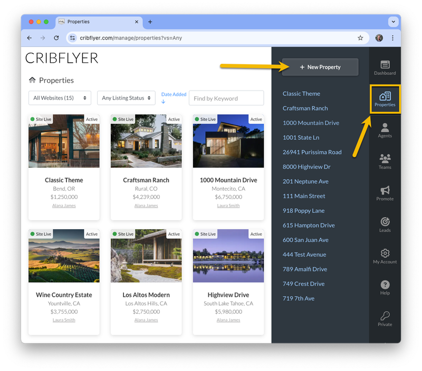Open the Classic Theme property photo
This screenshot has width=422, height=371.
coord(64,141)
